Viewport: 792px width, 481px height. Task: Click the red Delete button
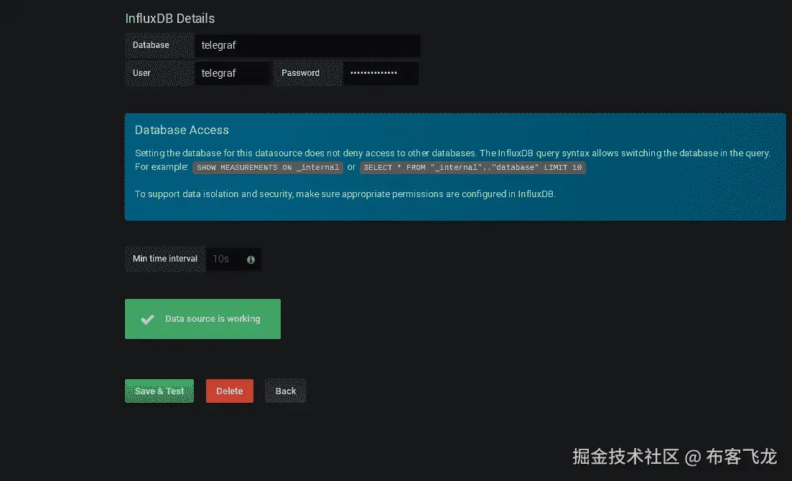229,391
